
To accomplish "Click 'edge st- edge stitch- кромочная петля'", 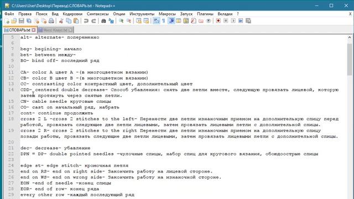I will tap(74, 166).
